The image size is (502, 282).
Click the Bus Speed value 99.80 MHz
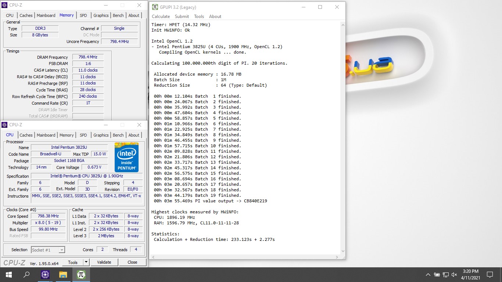pyautogui.click(x=48, y=229)
